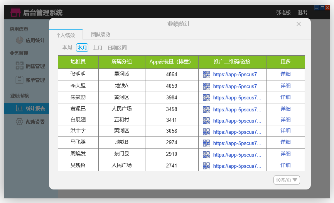Select the 本月 time filter
This screenshot has width=334, height=203.
click(82, 48)
